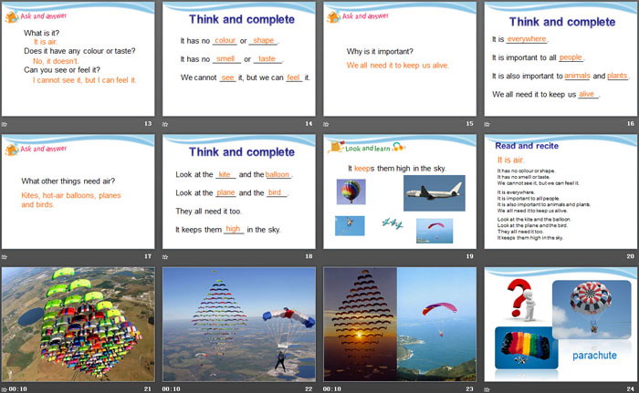Select slide 15 'Why is it important?'
Viewport: 639px width, 393px height.
[x=400, y=59]
